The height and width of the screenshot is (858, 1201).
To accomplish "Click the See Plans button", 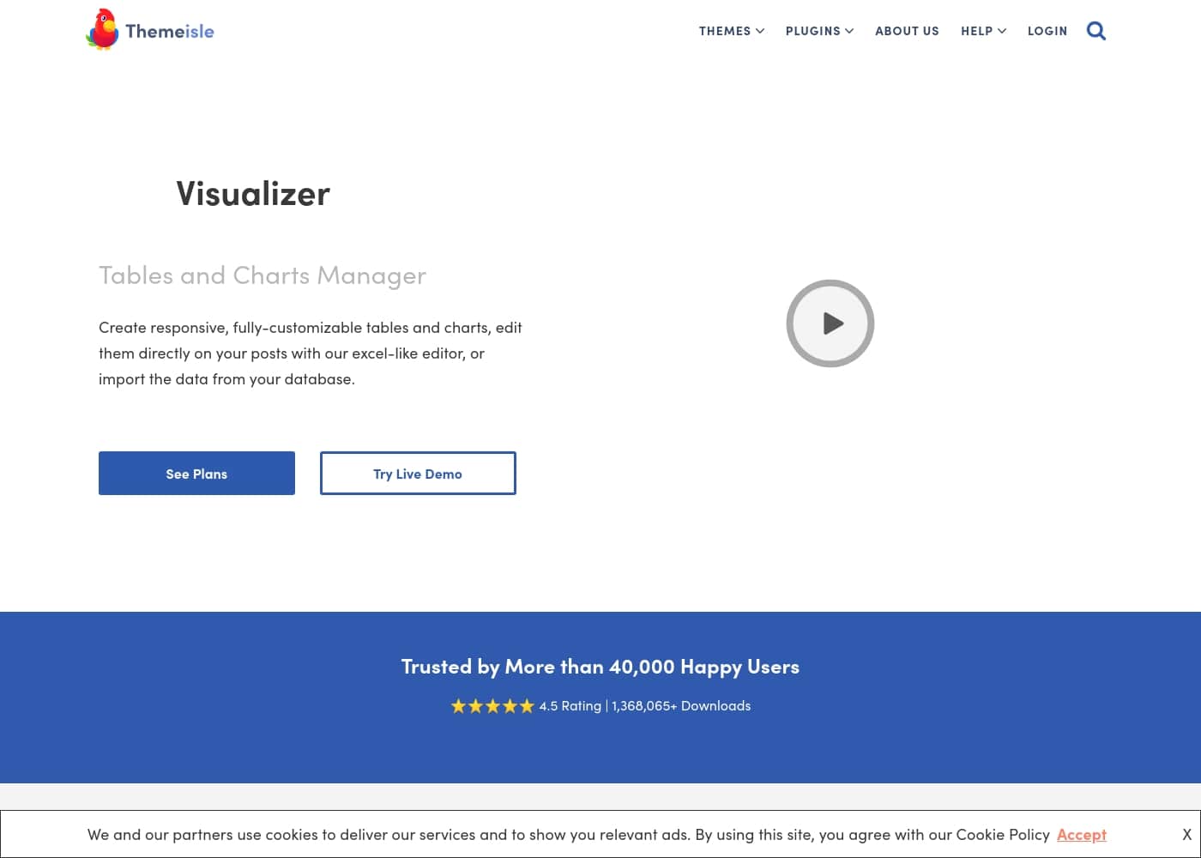I will click(196, 474).
